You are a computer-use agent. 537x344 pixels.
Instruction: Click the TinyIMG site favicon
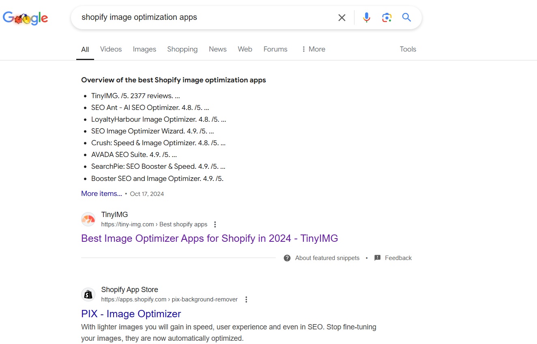tap(88, 219)
